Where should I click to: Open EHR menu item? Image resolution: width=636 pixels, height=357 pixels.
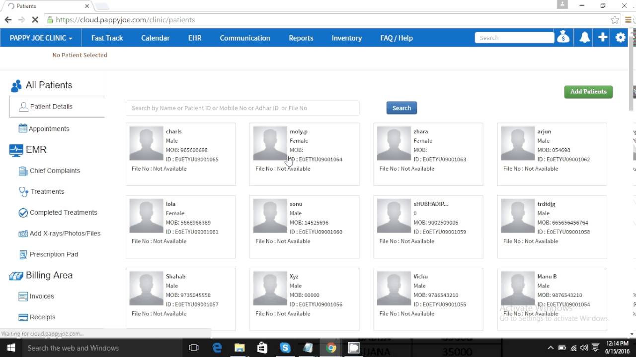pos(195,38)
